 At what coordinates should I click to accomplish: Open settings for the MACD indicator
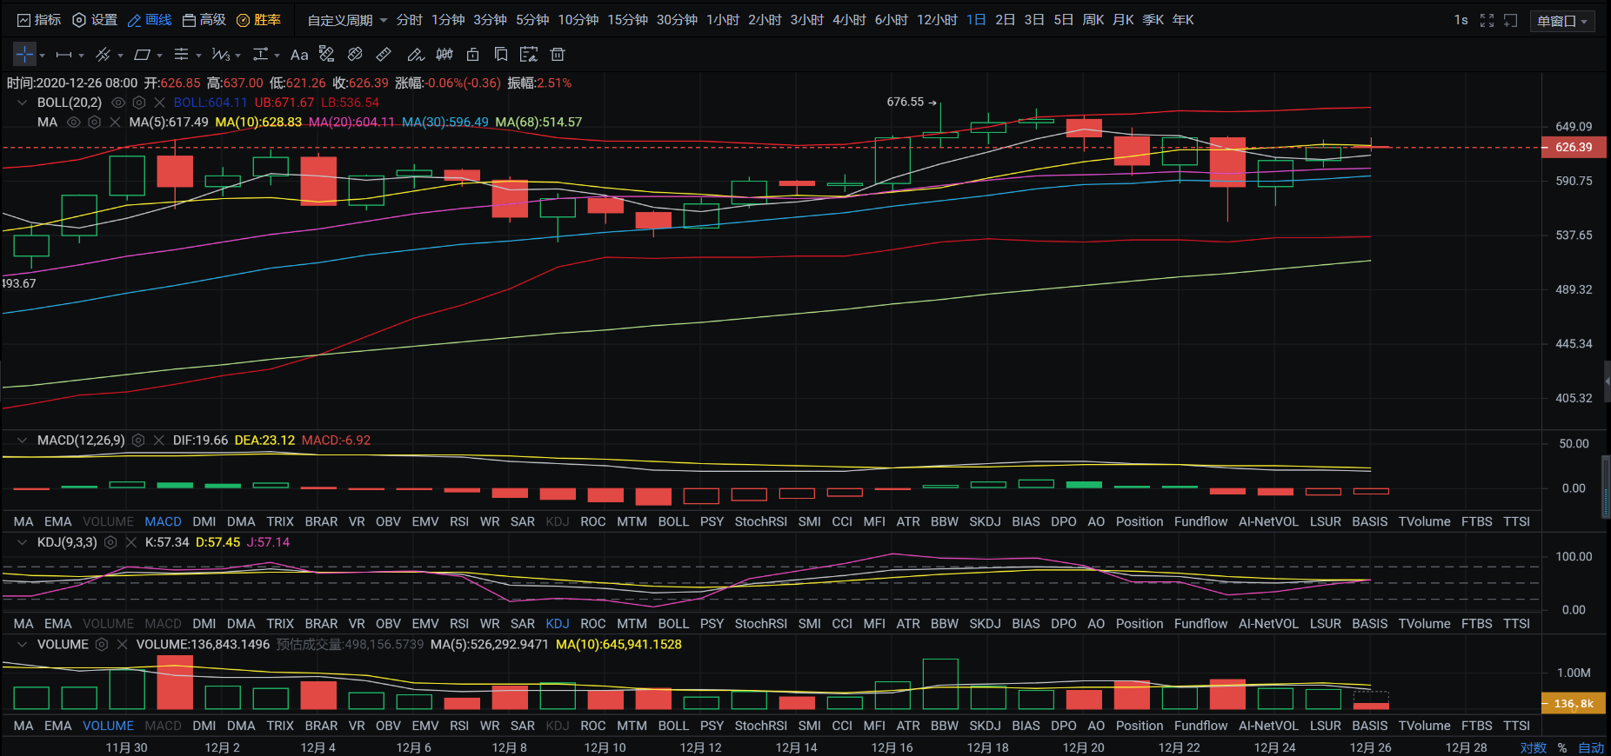tap(138, 441)
